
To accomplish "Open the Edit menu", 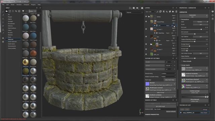I will point(7,4).
